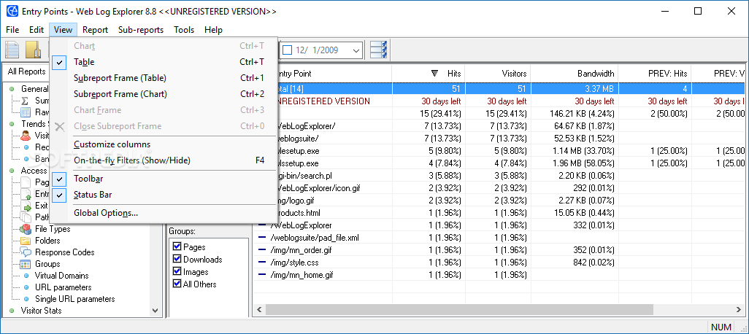Image resolution: width=749 pixels, height=334 pixels.
Task: Click dash icon of /img/style.css row
Action: [x=262, y=262]
